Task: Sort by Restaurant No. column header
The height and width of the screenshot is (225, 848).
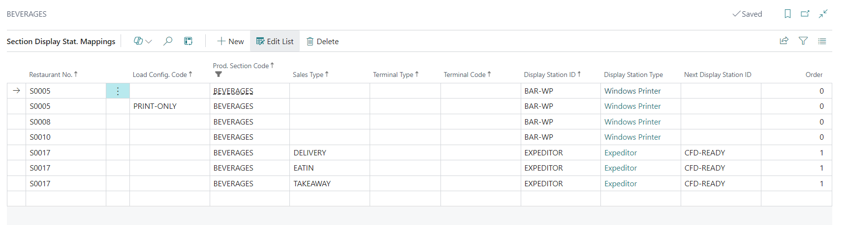Action: [51, 75]
